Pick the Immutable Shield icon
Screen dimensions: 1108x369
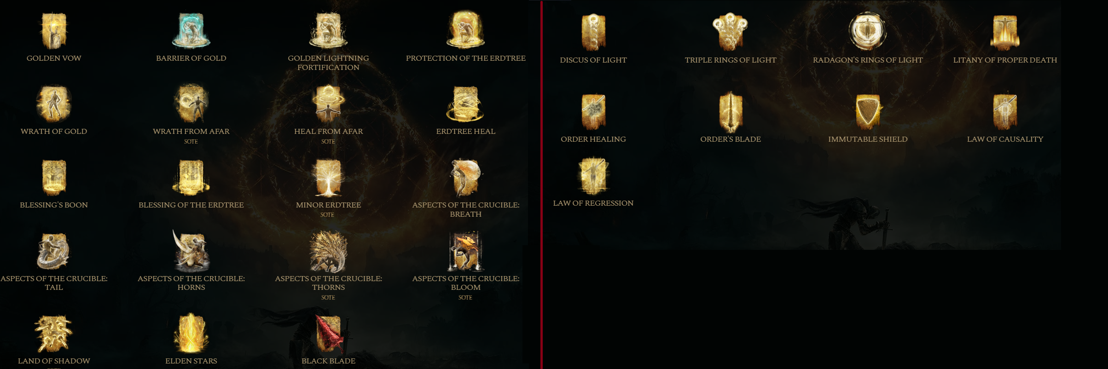coord(868,111)
